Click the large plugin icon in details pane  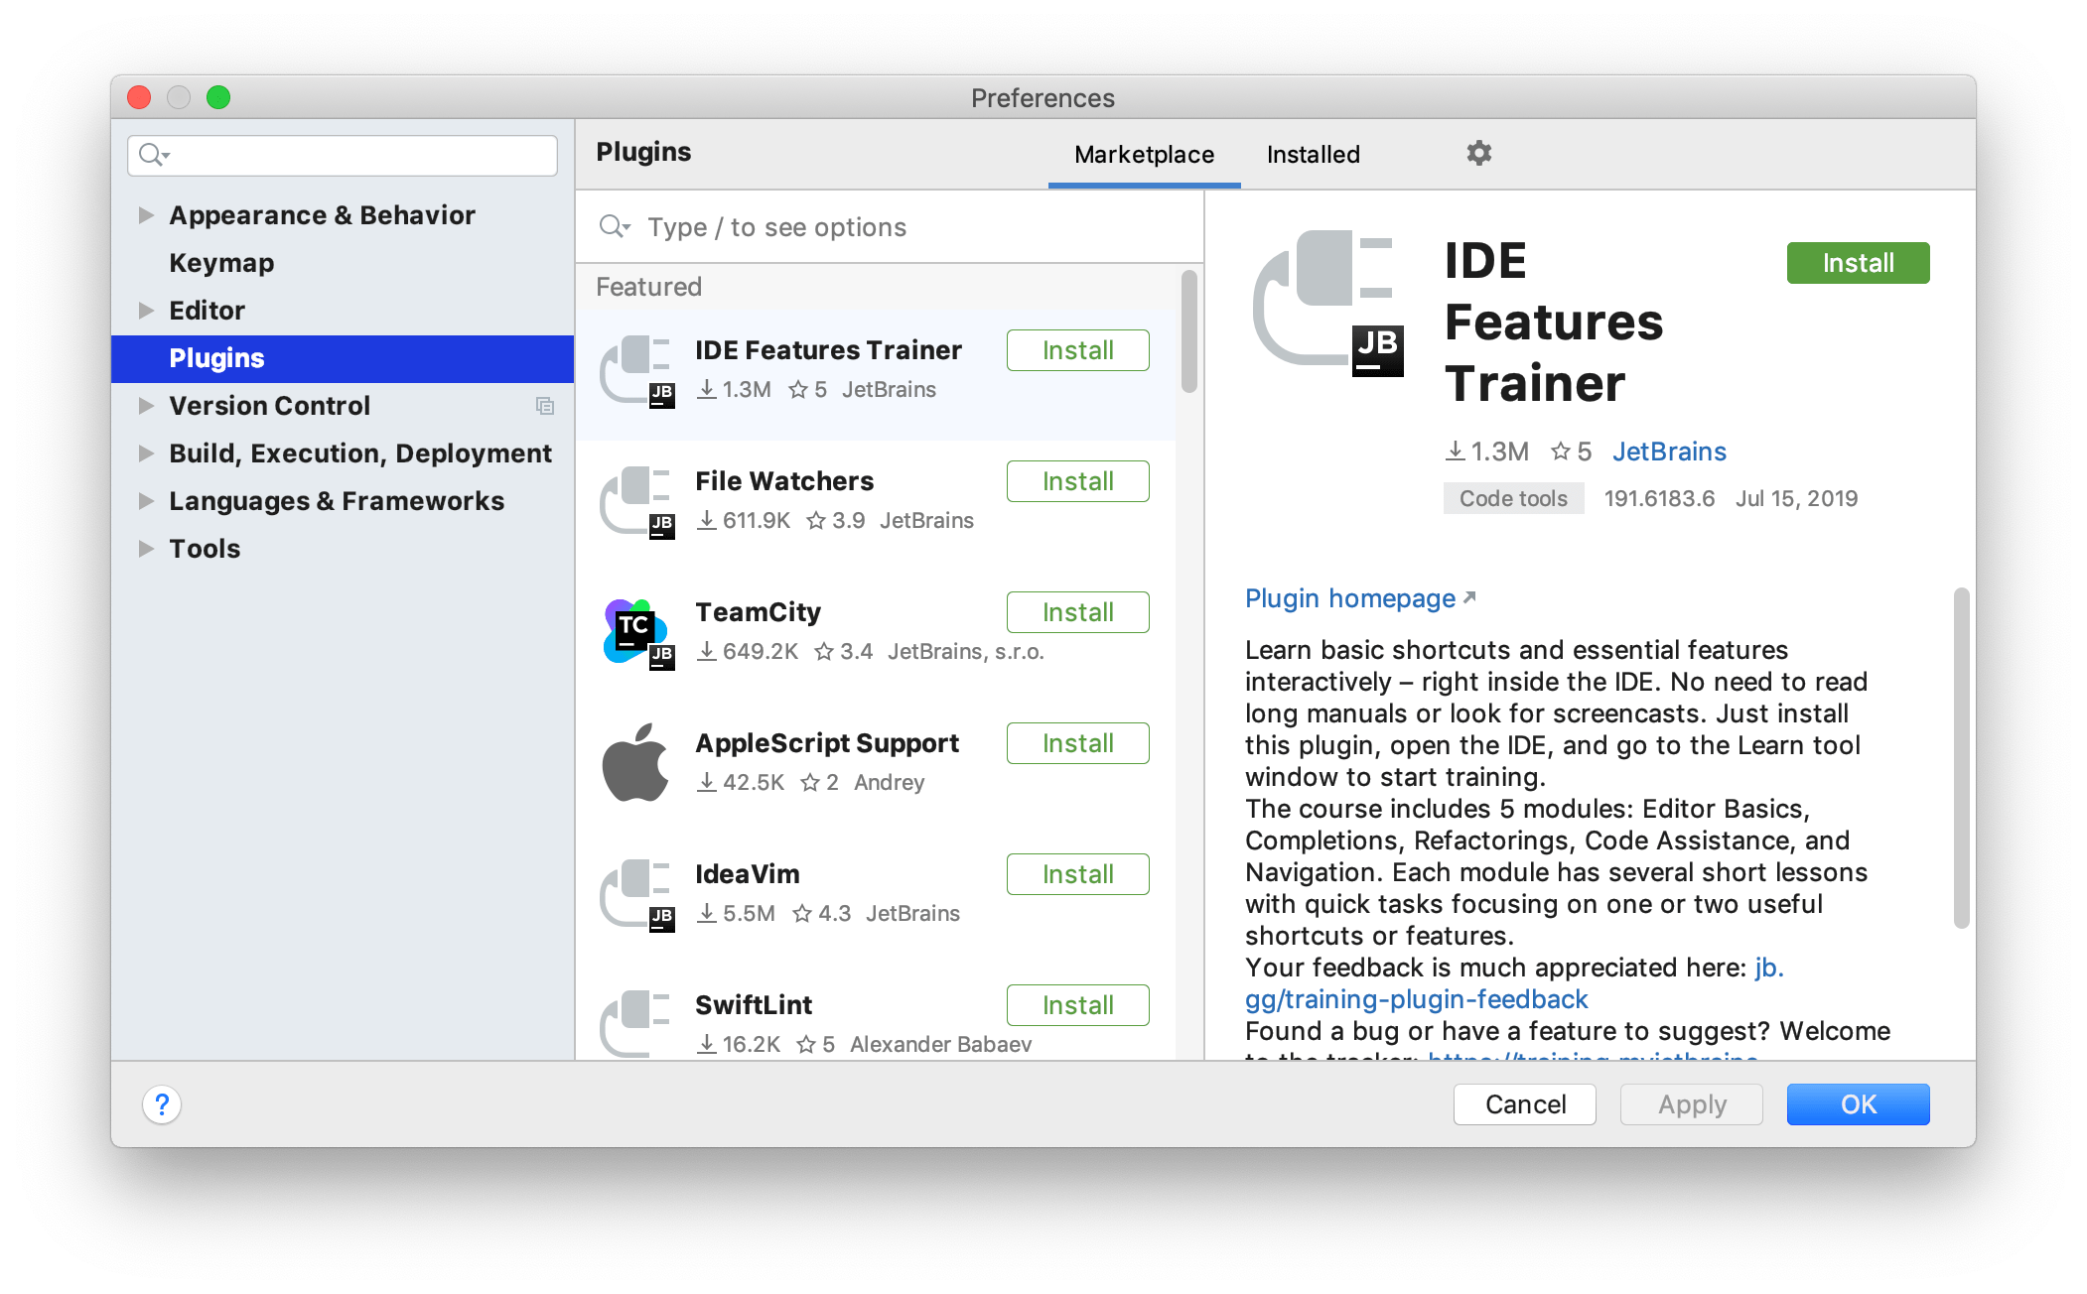[x=1328, y=303]
